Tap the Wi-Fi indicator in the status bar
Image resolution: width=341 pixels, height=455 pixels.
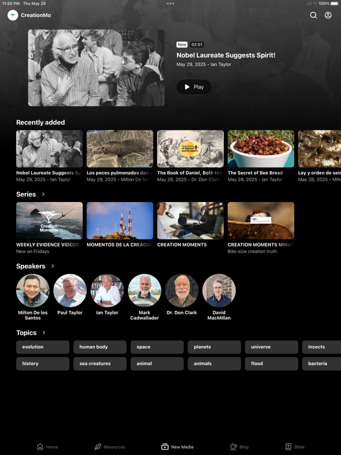click(315, 4)
